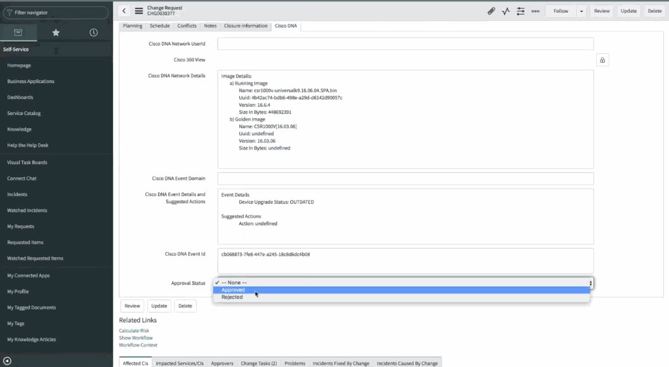The width and height of the screenshot is (669, 367).
Task: Open the activity stream icon
Action: [506, 11]
